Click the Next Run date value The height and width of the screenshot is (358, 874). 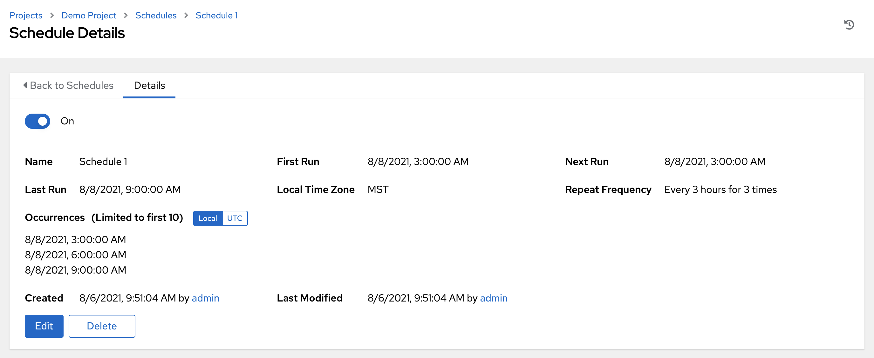coord(714,162)
